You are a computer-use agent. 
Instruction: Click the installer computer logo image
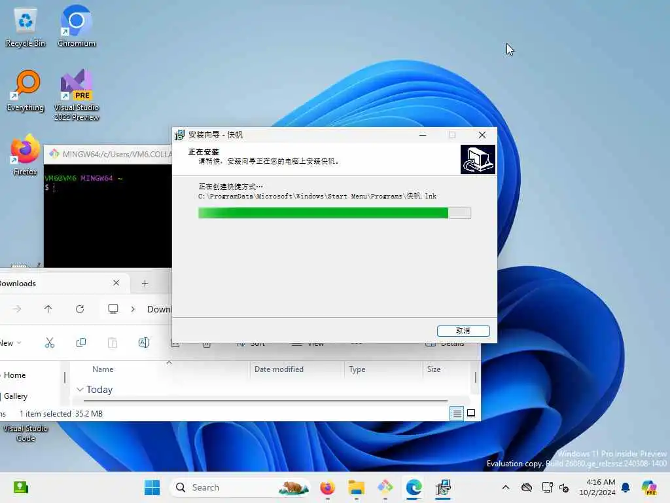pyautogui.click(x=478, y=160)
